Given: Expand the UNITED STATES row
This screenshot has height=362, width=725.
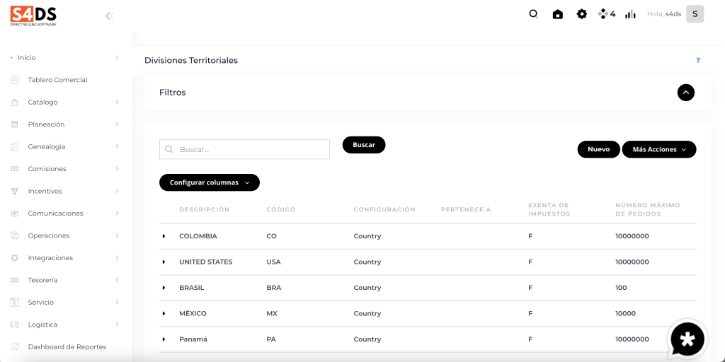Looking at the screenshot, I should coord(164,262).
